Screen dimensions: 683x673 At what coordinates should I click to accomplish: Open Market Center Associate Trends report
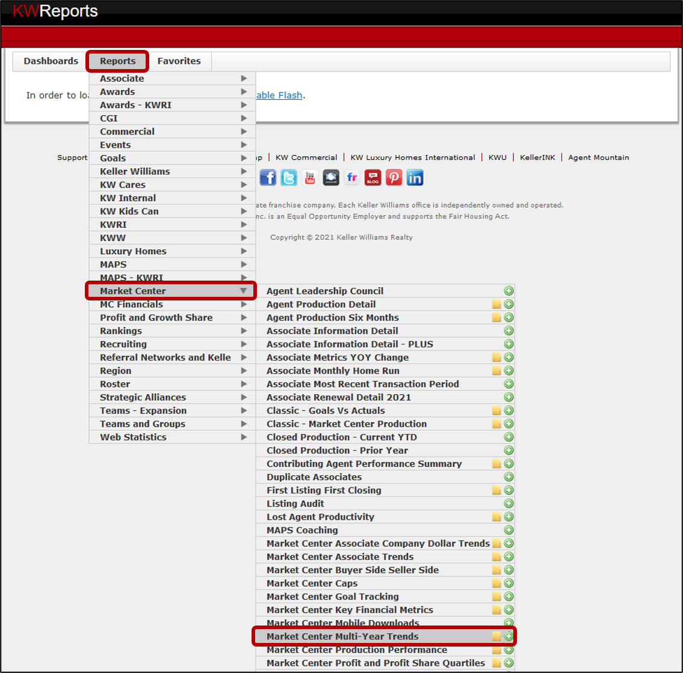(x=385, y=557)
